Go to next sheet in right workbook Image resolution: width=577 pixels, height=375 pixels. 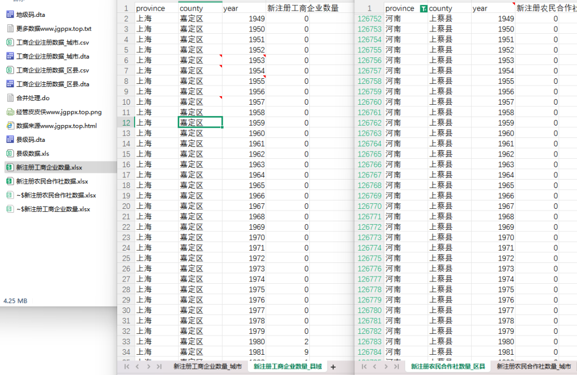point(385,367)
